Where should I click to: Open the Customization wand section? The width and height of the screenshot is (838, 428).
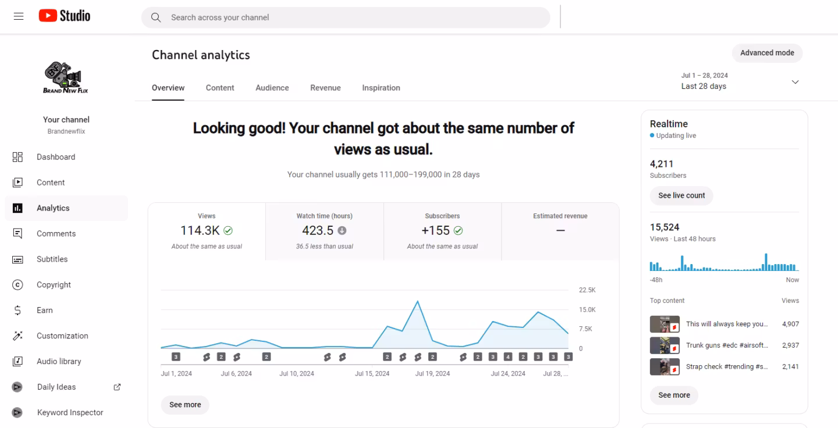17,336
